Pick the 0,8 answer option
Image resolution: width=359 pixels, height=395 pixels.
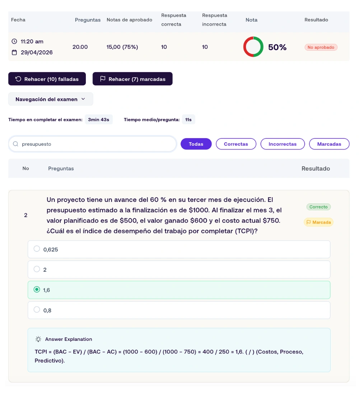179,310
